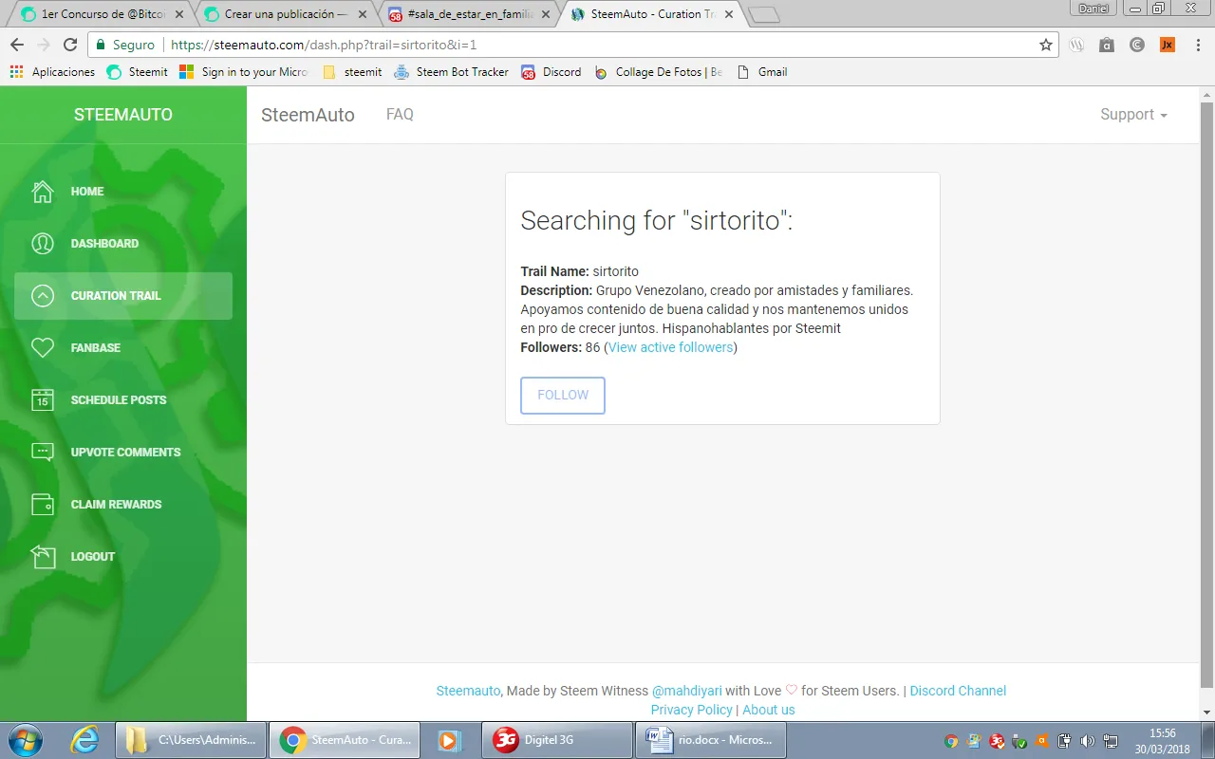
Task: Switch to the '1er Concurso de @Bitcoin' tab
Action: pos(103,14)
